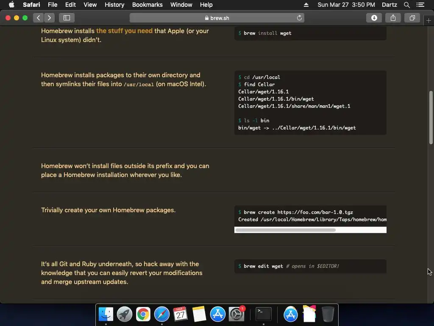Viewport: 434px width, 326px height.
Task: Open the Help menu
Action: [206, 5]
